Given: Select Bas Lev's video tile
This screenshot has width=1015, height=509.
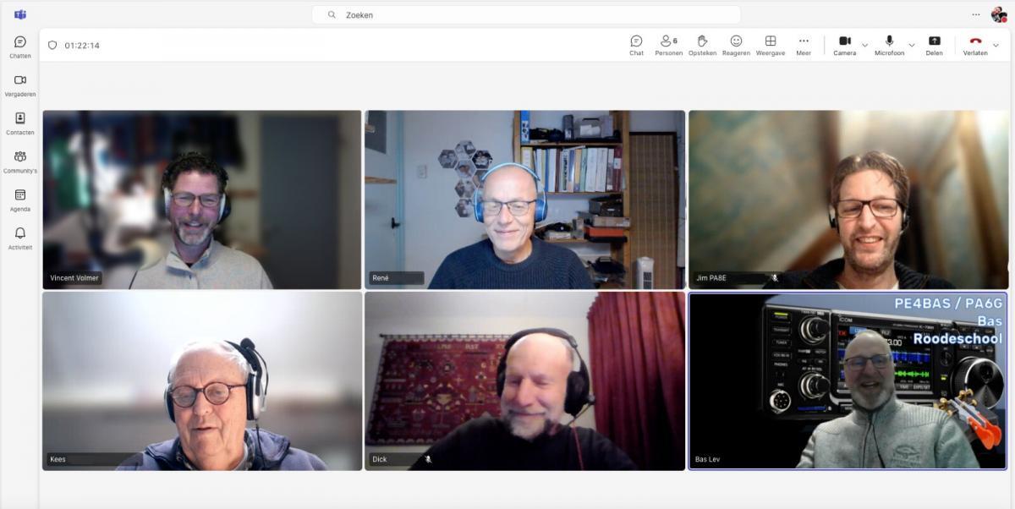Looking at the screenshot, I should (x=848, y=380).
